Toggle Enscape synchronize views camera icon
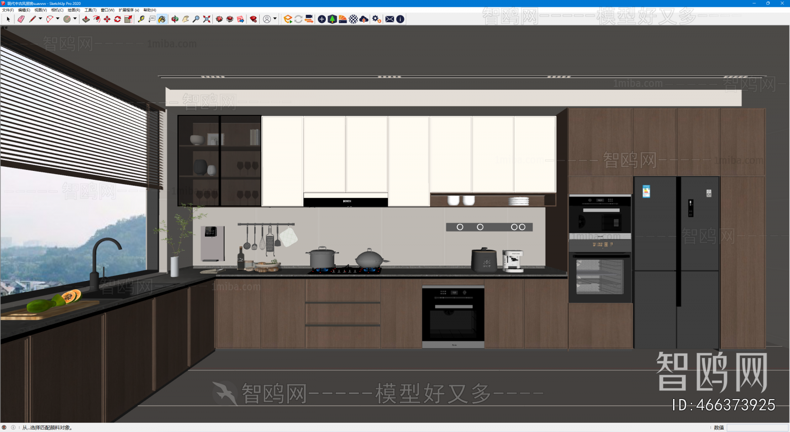 tap(309, 19)
